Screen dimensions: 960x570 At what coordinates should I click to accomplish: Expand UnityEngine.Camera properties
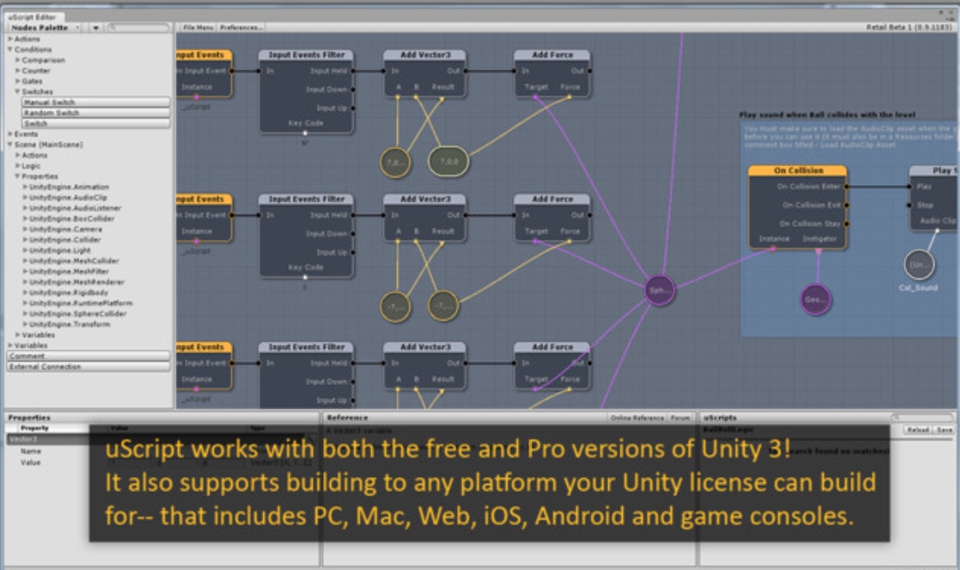pyautogui.click(x=25, y=229)
